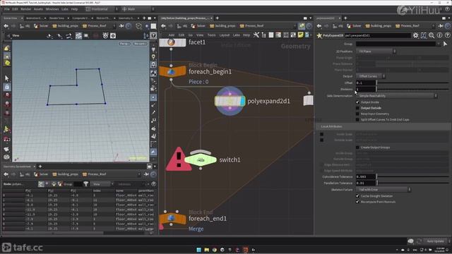Click the wrench tool icon in network toolbar

pos(256,35)
